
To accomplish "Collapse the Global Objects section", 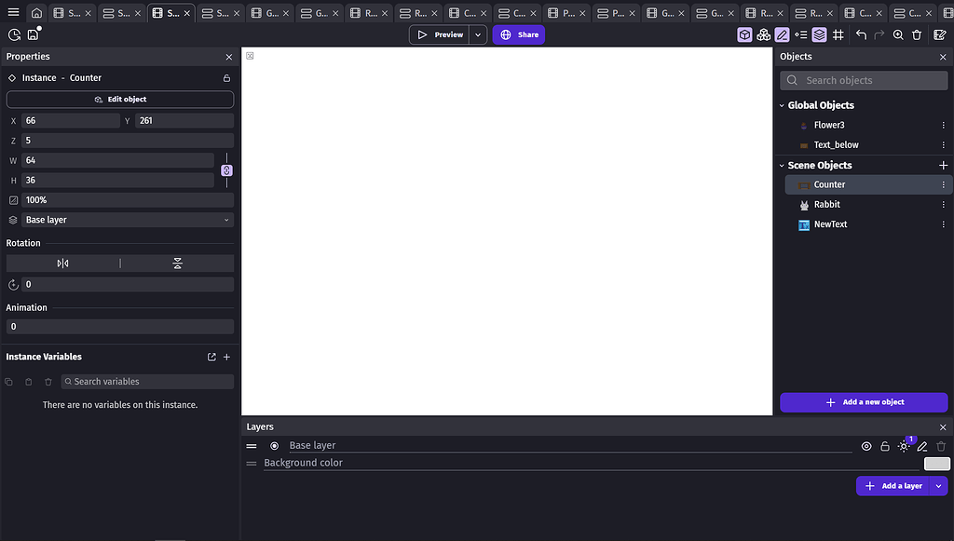I will point(784,105).
